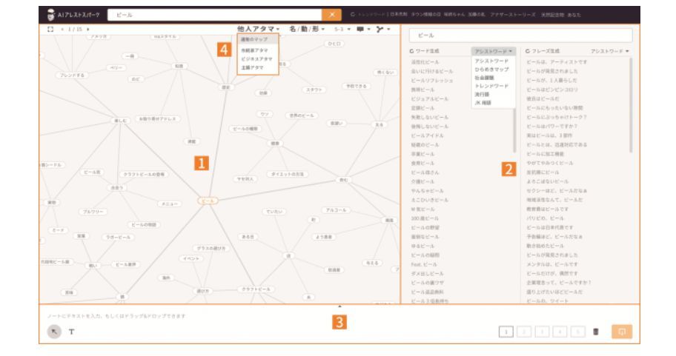Click the main ビール search field
The height and width of the screenshot is (356, 676).
pos(215,15)
